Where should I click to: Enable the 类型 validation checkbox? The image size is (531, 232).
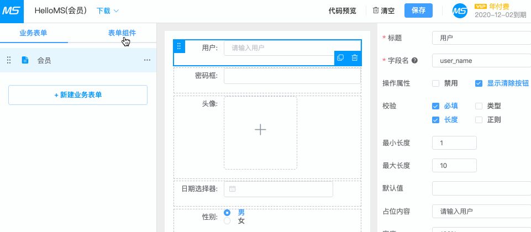(x=479, y=106)
